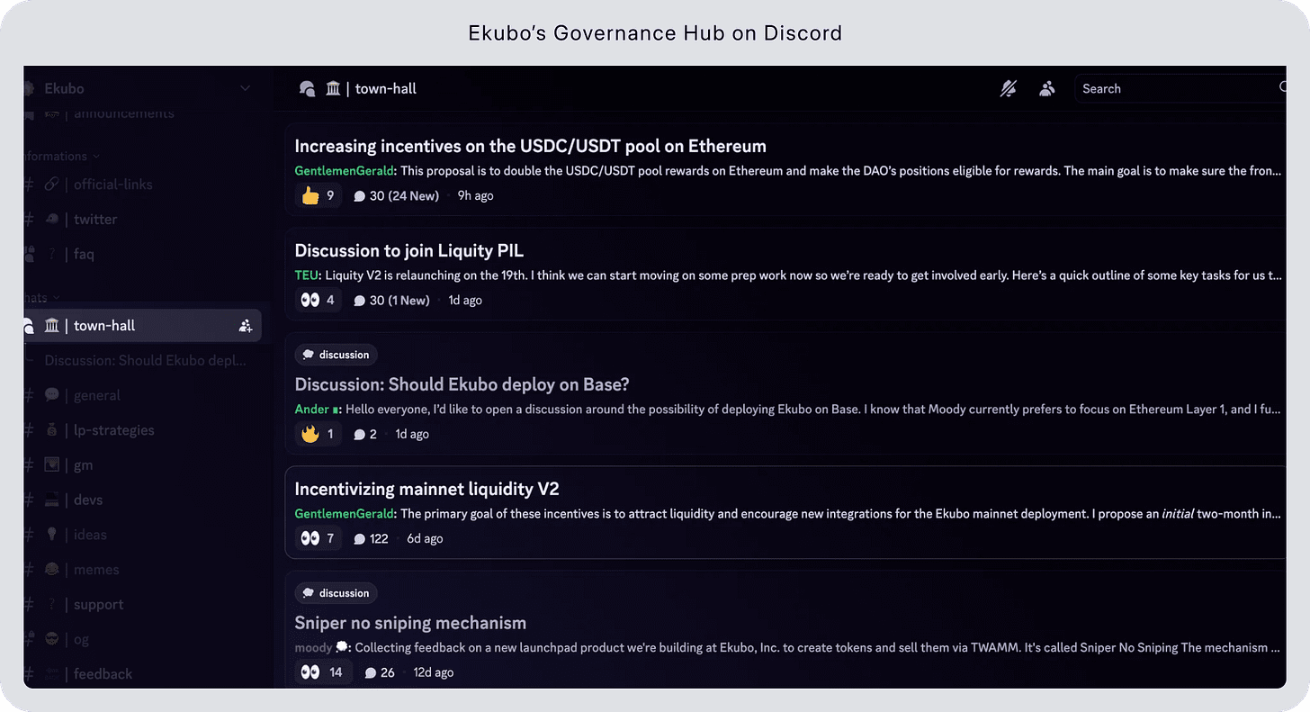Click the invite-member icon on town-hall

tap(246, 326)
